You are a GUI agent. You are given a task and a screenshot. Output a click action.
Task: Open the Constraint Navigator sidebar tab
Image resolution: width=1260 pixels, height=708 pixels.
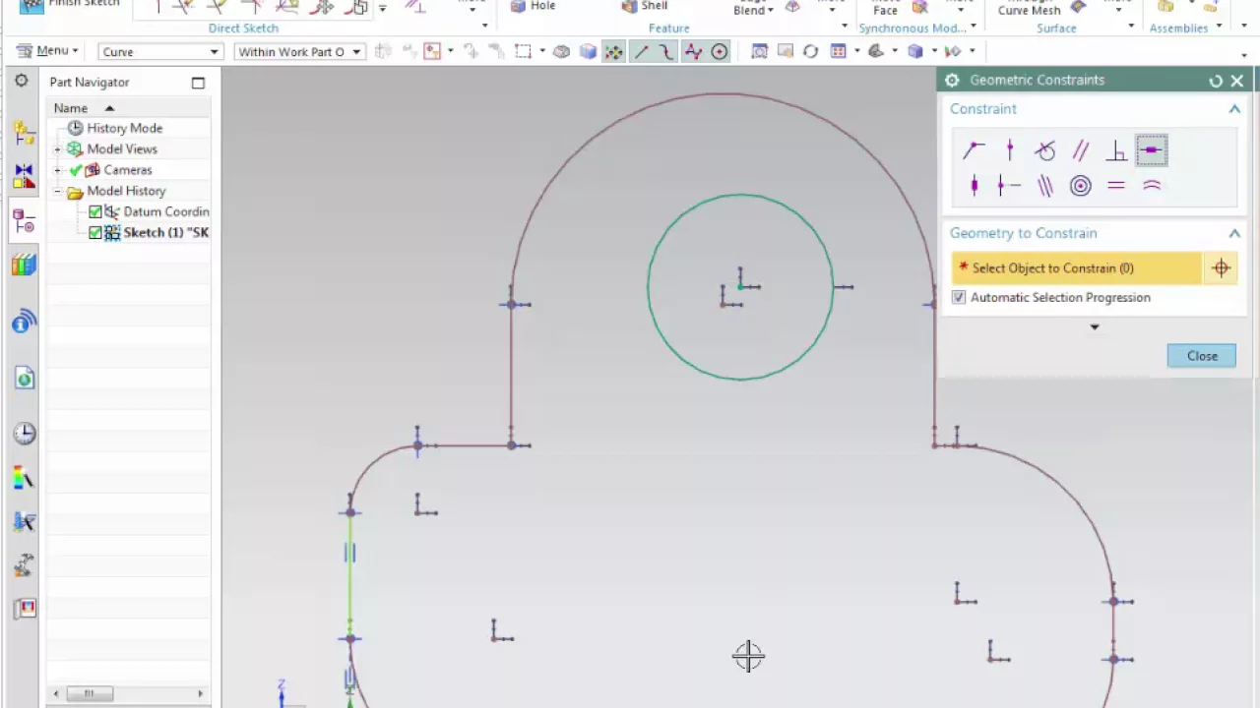pyautogui.click(x=24, y=176)
